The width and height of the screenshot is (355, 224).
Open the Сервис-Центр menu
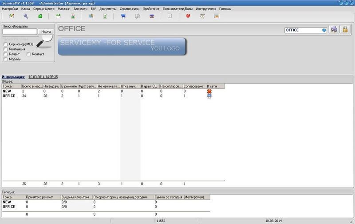(x=44, y=9)
